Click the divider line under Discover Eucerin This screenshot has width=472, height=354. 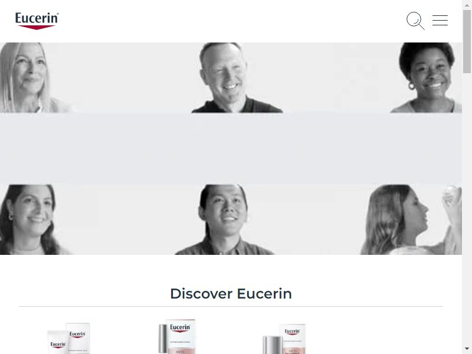pos(231,307)
